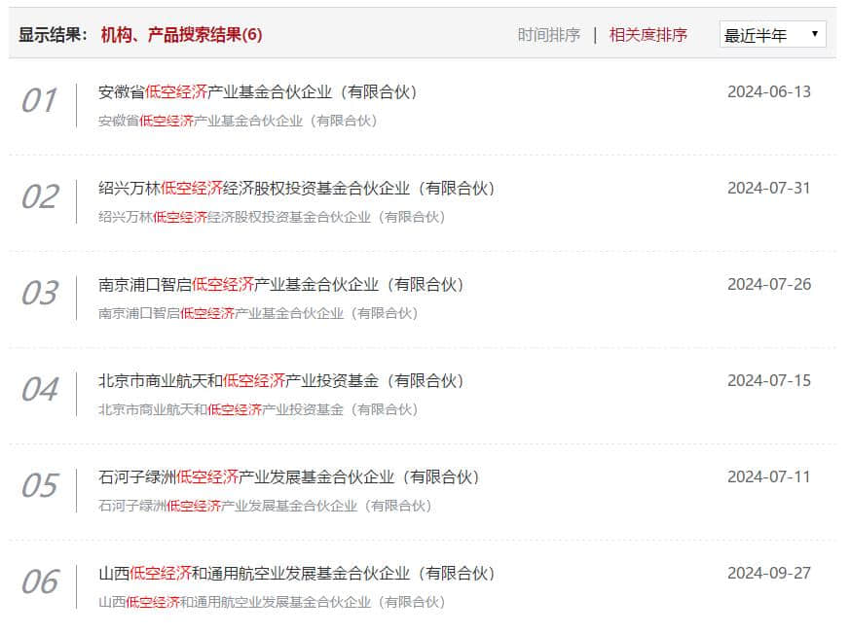Click the gray subtitle under 山西低空经济 result
Viewport: 851px width, 634px height.
(272, 602)
